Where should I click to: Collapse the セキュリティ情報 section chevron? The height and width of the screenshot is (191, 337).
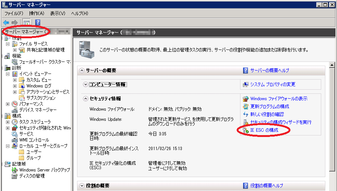click(86, 99)
